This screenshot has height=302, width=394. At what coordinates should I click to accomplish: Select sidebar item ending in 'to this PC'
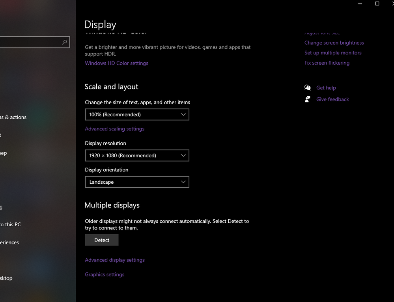[11, 224]
